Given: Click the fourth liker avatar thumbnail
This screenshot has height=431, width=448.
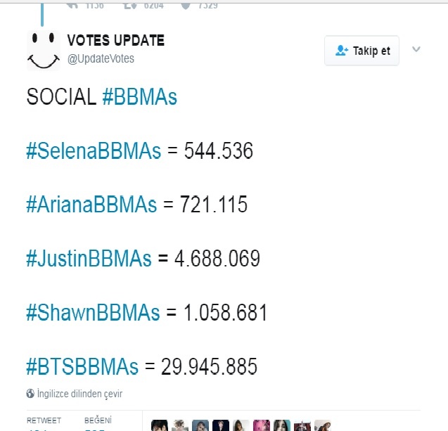Looking at the screenshot, I should [221, 425].
